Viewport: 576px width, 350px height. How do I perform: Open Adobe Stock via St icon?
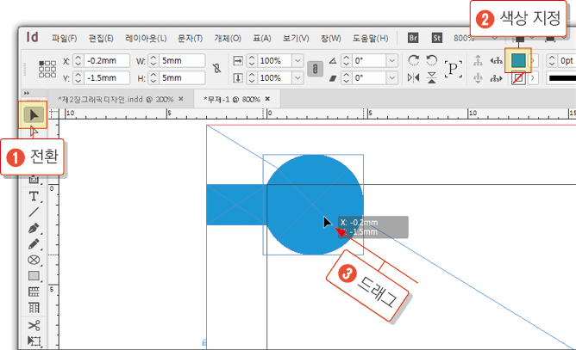437,38
